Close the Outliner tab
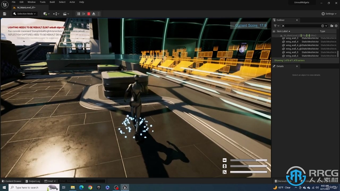Screen dimensions: 340x191 pyautogui.click(x=297, y=20)
